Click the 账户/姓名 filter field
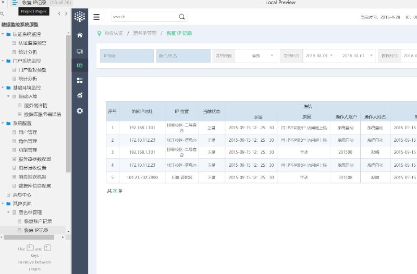This screenshot has width=417, height=274. (183, 56)
